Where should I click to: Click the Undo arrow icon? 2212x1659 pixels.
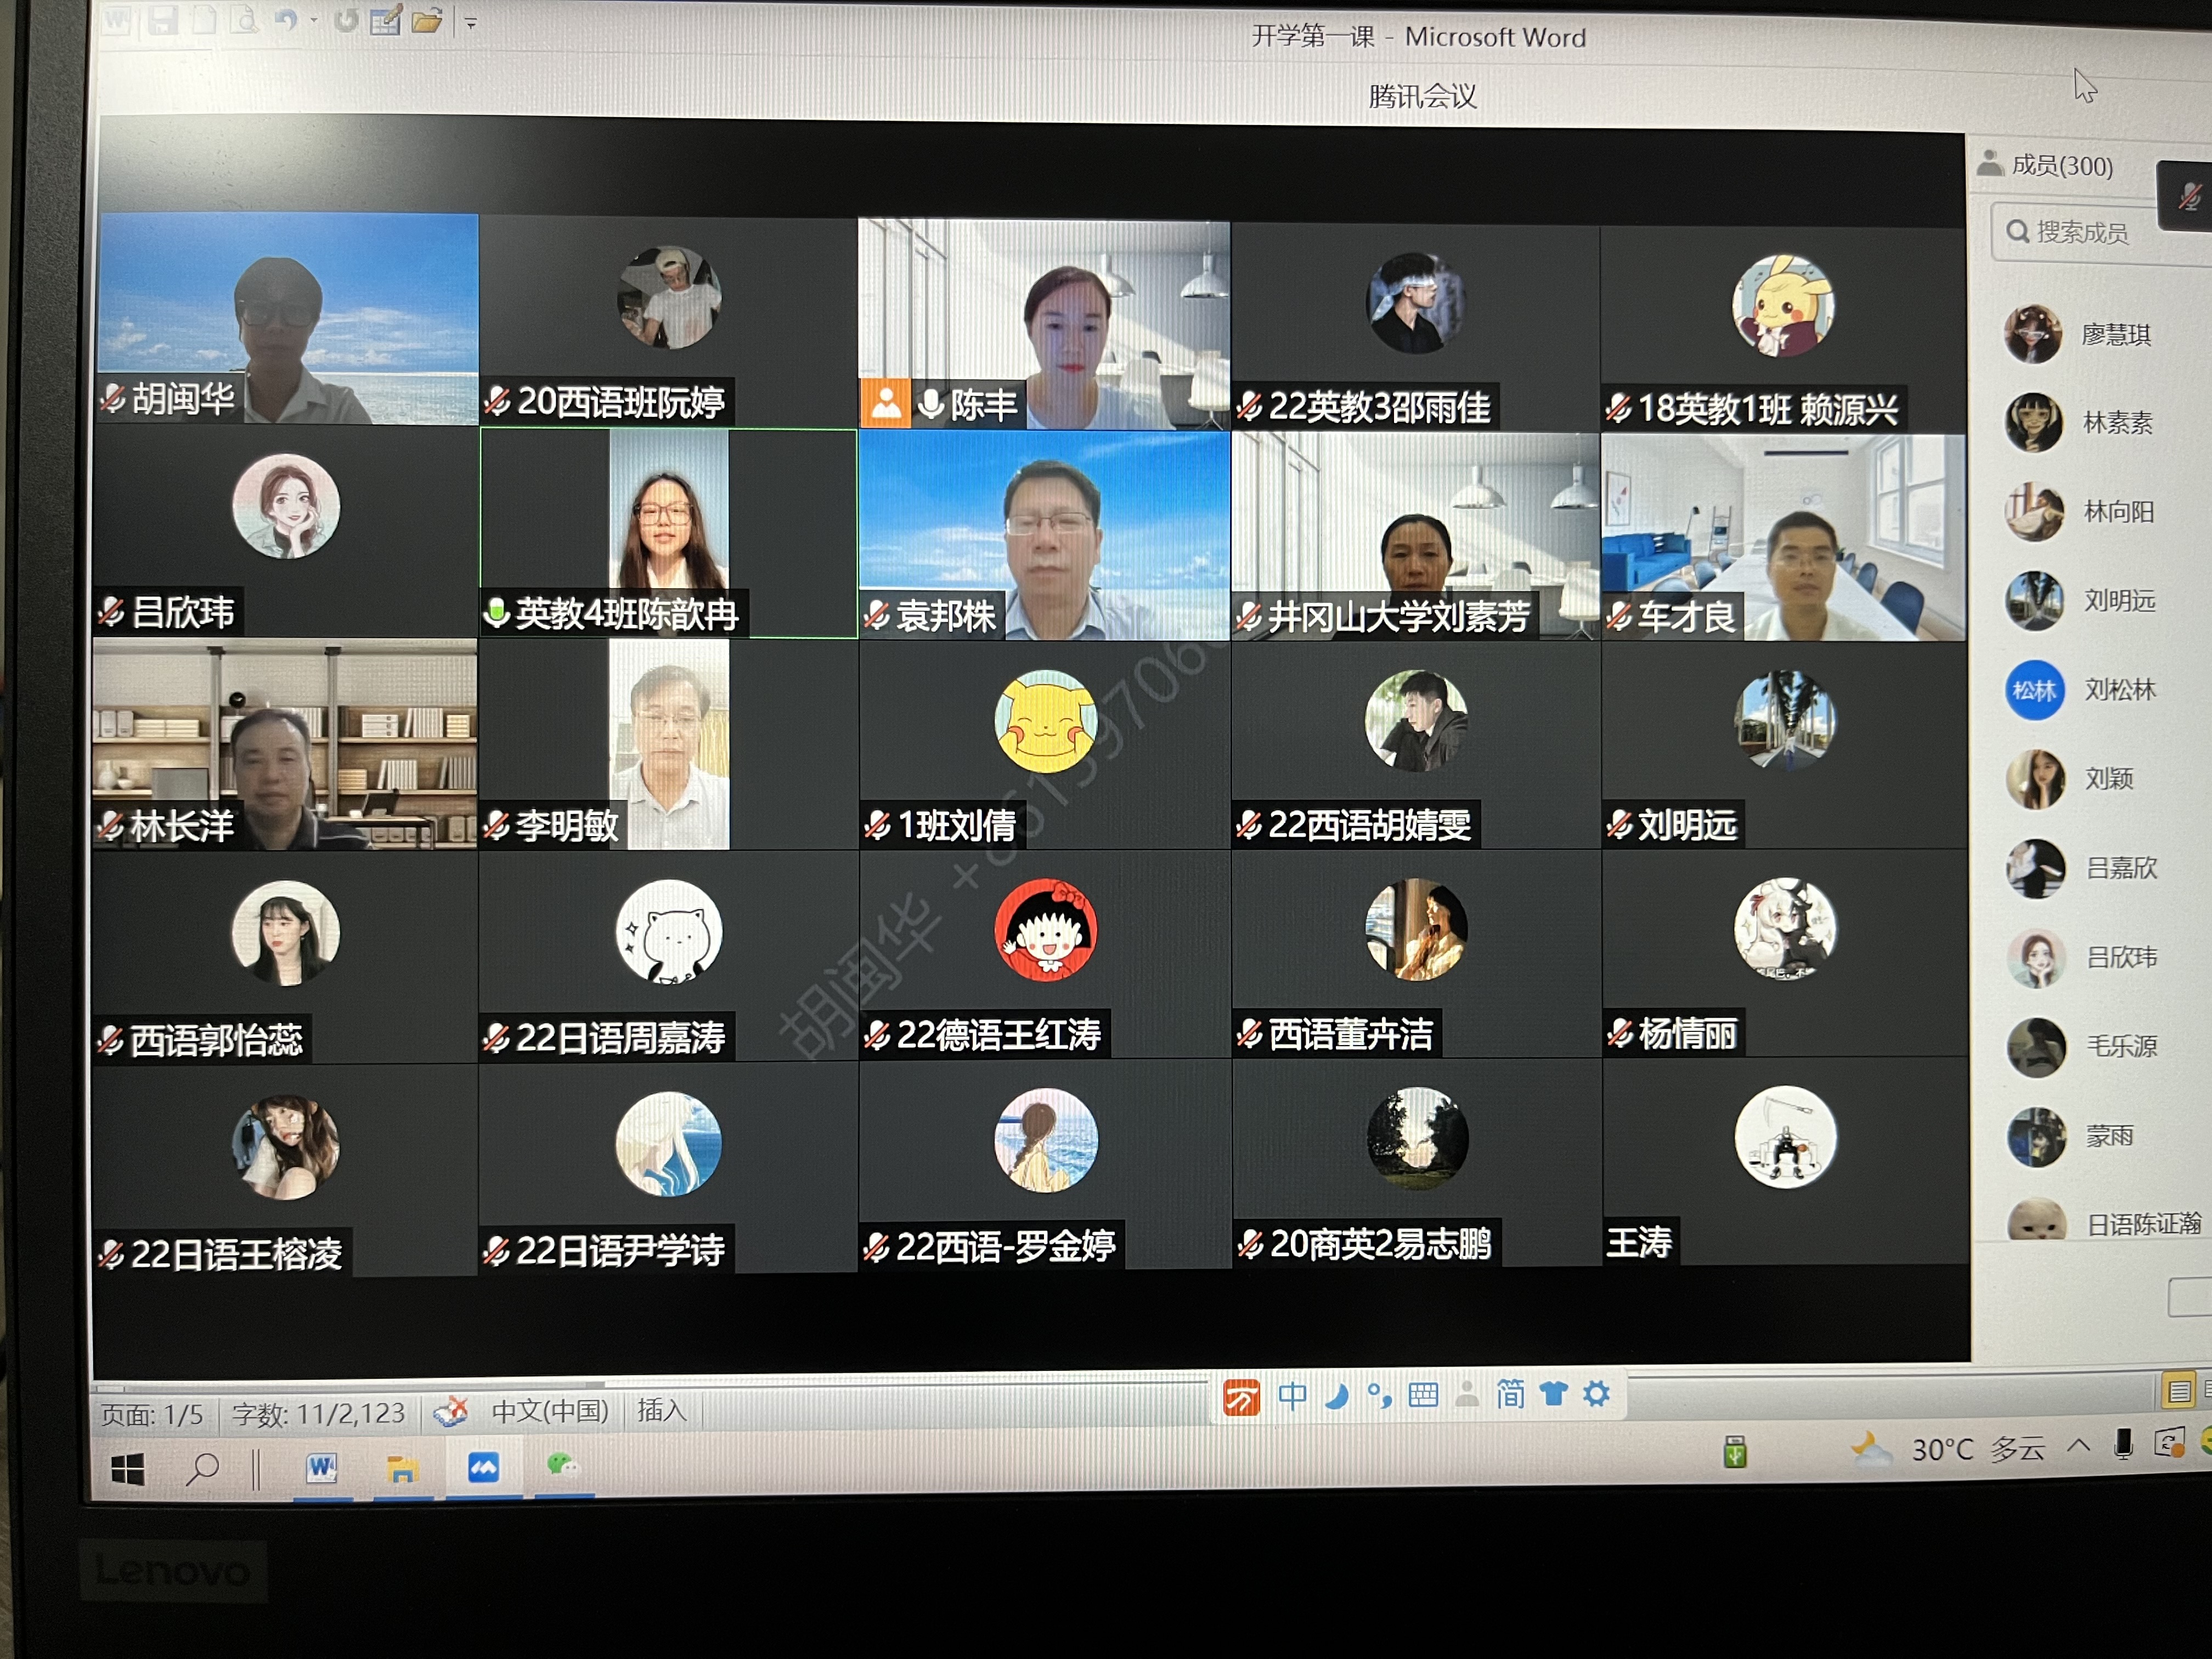point(286,19)
